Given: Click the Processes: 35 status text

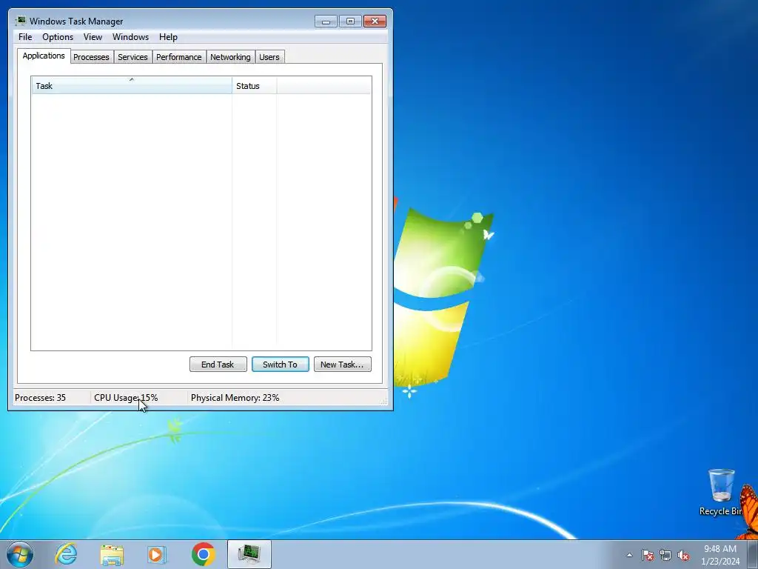Looking at the screenshot, I should pyautogui.click(x=40, y=398).
